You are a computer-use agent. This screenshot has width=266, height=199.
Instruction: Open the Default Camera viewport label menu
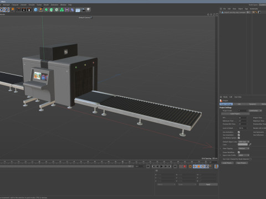[x=85, y=18]
